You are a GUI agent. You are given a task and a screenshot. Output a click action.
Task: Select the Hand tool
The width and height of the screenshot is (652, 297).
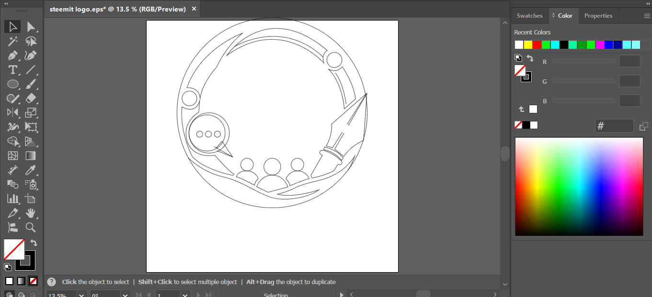(31, 213)
